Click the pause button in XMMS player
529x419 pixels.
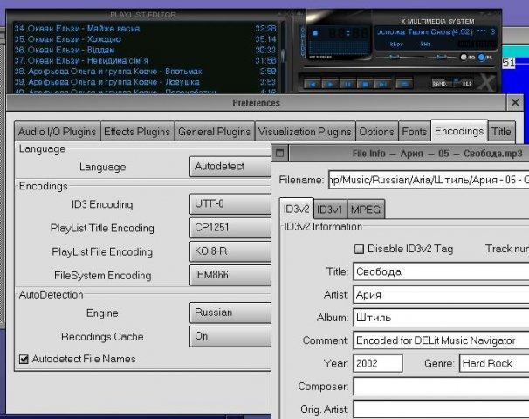point(347,83)
